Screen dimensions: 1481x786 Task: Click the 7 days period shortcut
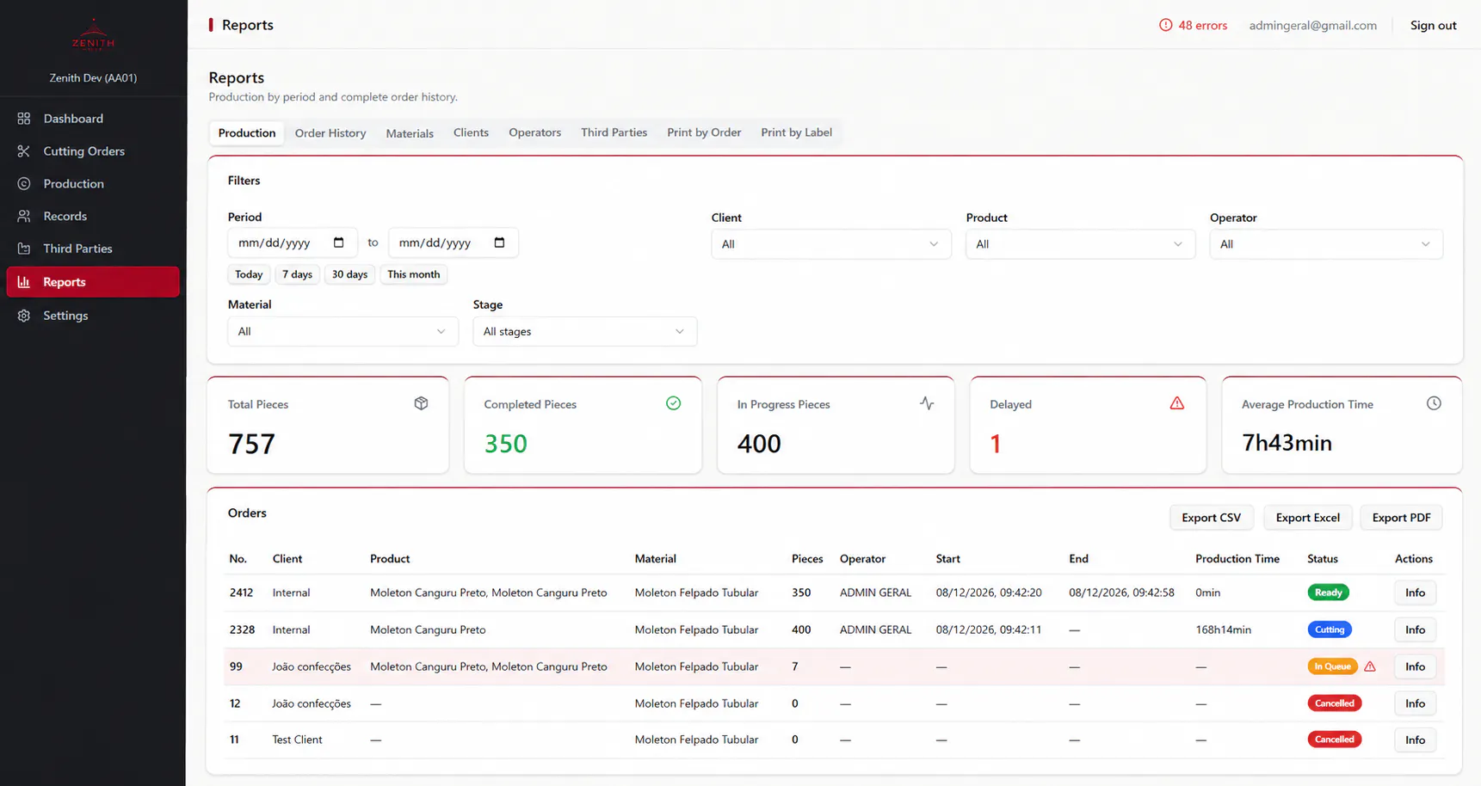(x=298, y=274)
